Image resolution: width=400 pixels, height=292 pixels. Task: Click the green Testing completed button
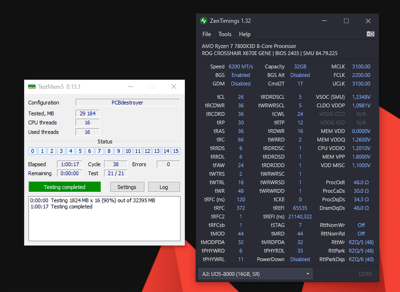point(65,187)
